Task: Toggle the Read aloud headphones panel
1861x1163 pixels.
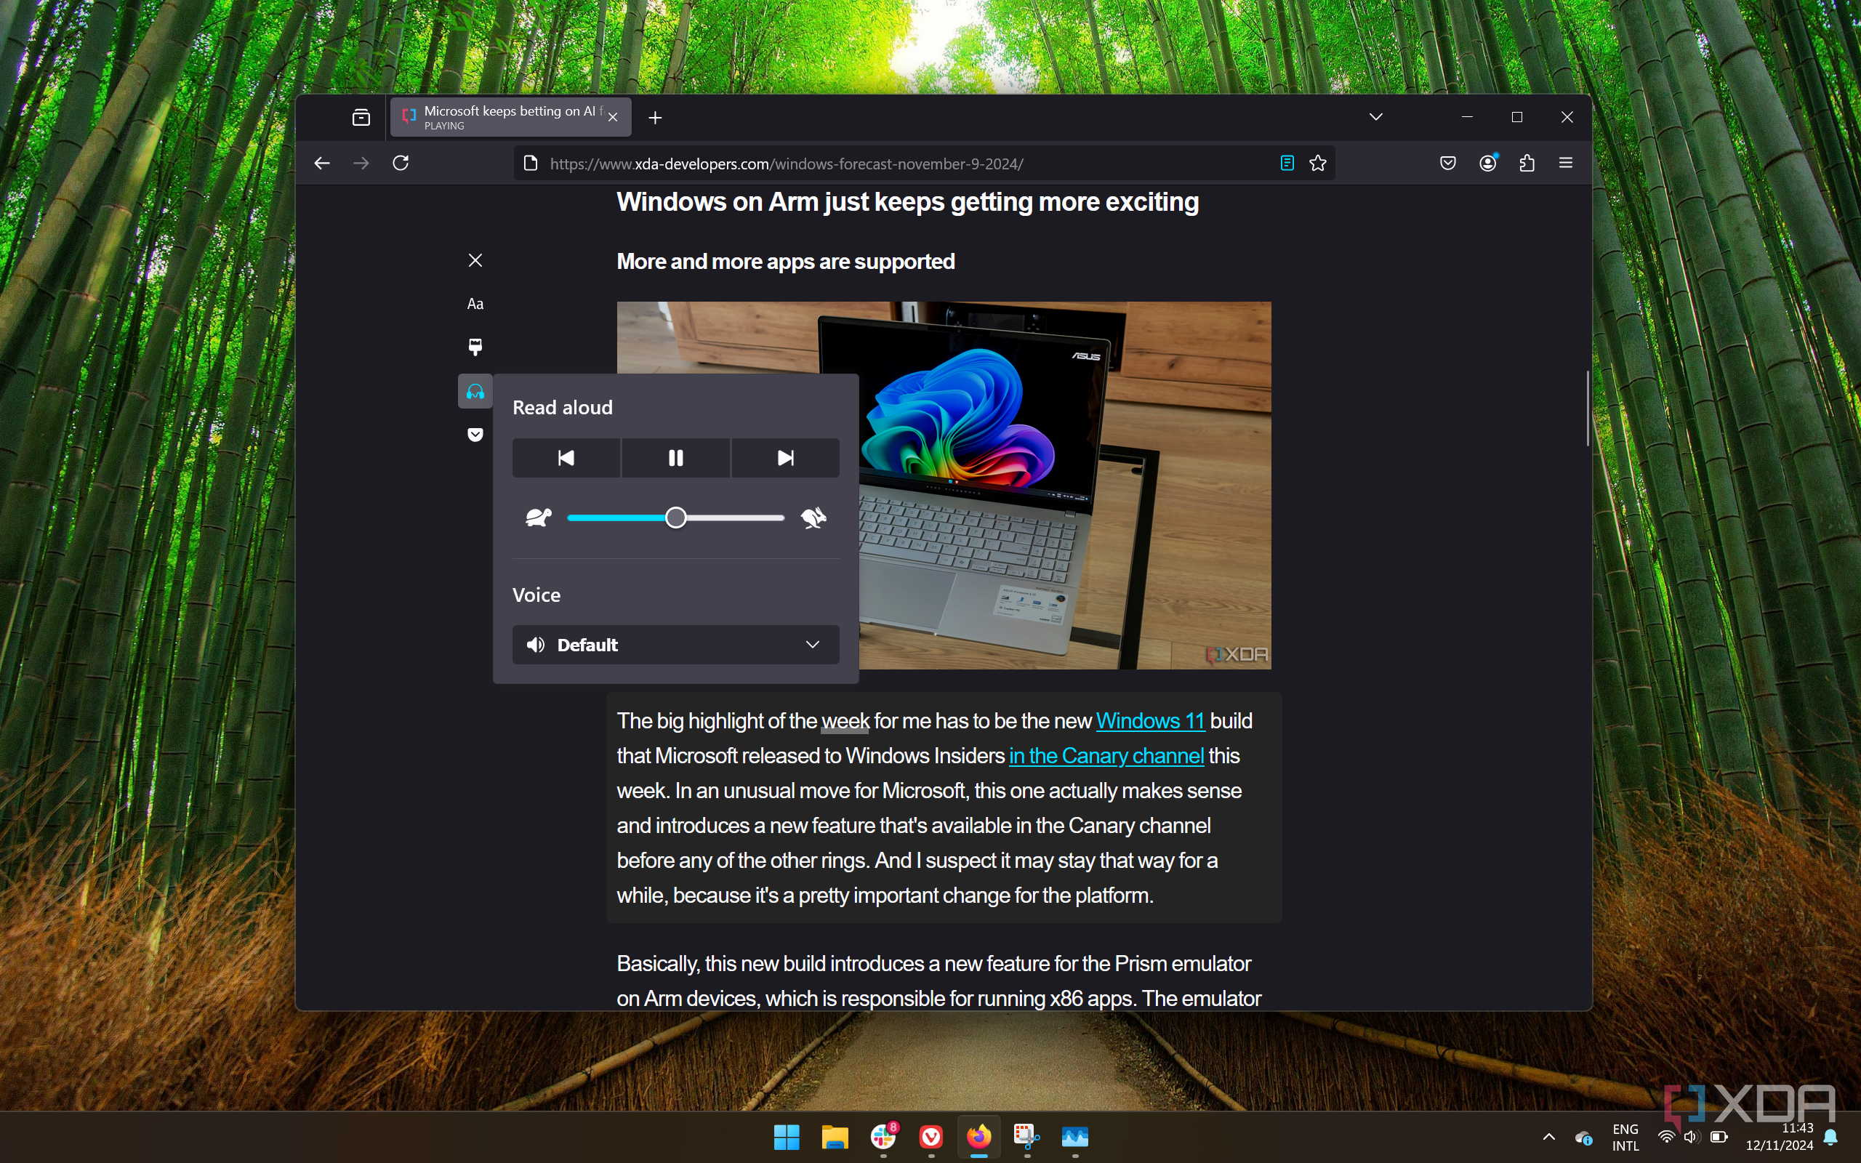Action: [x=475, y=391]
